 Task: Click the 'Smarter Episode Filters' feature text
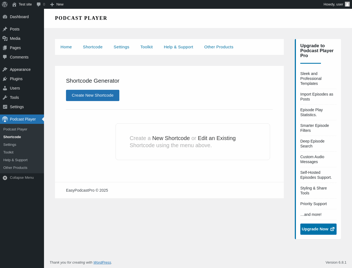point(315,128)
